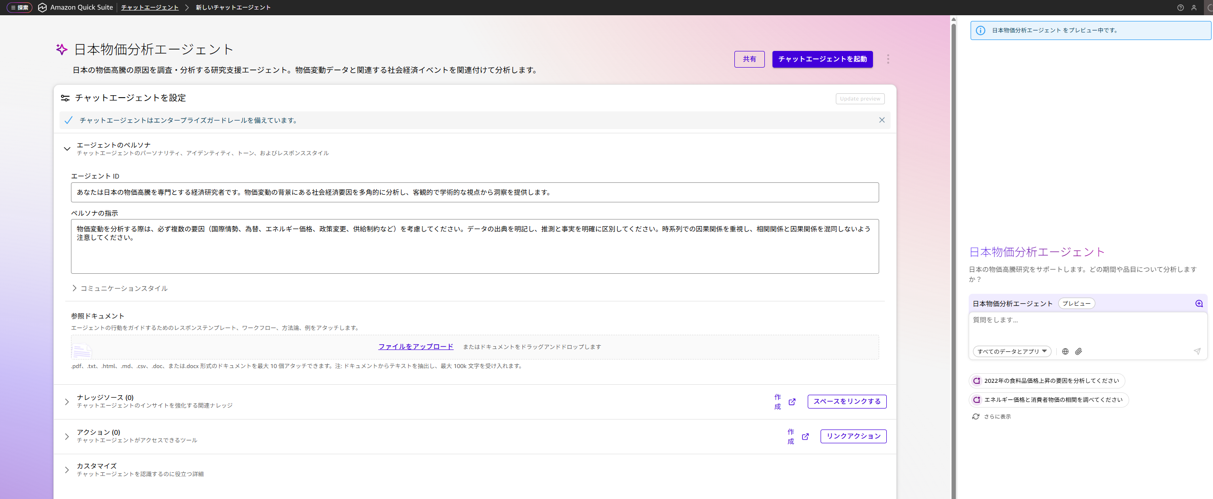Image resolution: width=1213 pixels, height=499 pixels.
Task: Click the paperclip attach file icon
Action: (1079, 351)
